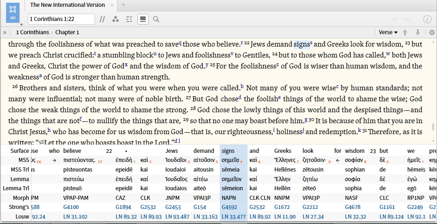
Task: Click verse number 26 in the text
Action: pyautogui.click(x=15, y=87)
